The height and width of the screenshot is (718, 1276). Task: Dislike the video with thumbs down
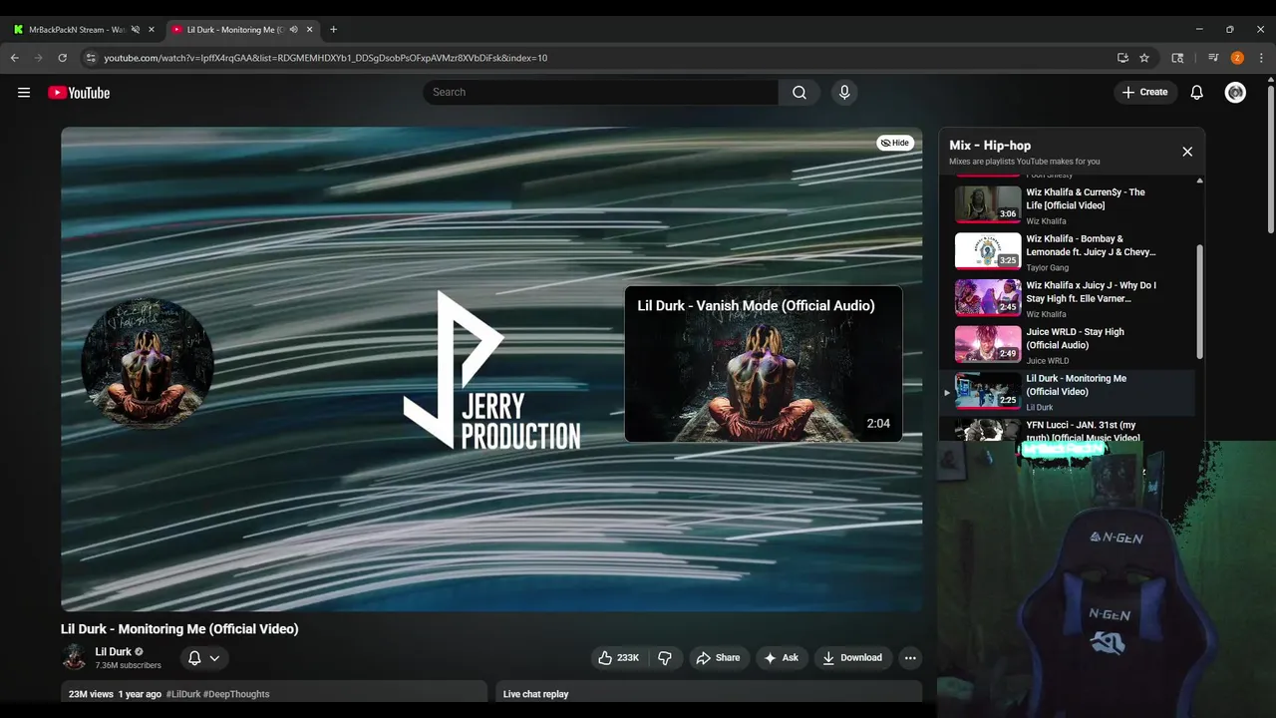point(665,658)
